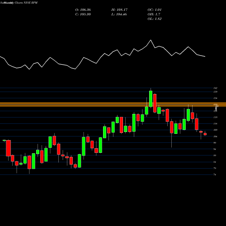Click the 134 price axis label
Viewport: 226px width, 226px height.
pyautogui.click(x=216, y=98)
